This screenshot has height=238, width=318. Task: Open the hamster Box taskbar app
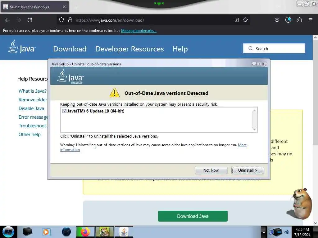pos(105,232)
